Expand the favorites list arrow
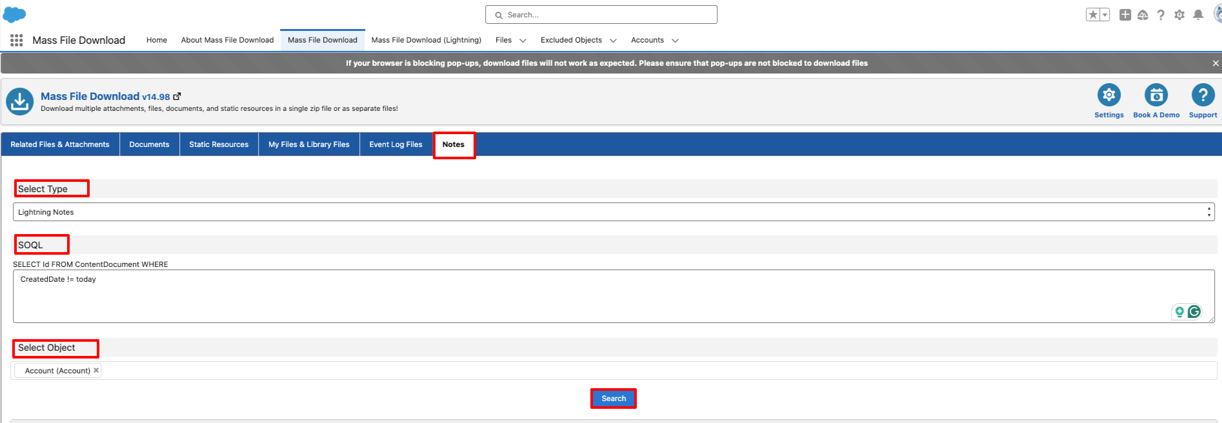This screenshot has width=1222, height=423. click(x=1105, y=15)
